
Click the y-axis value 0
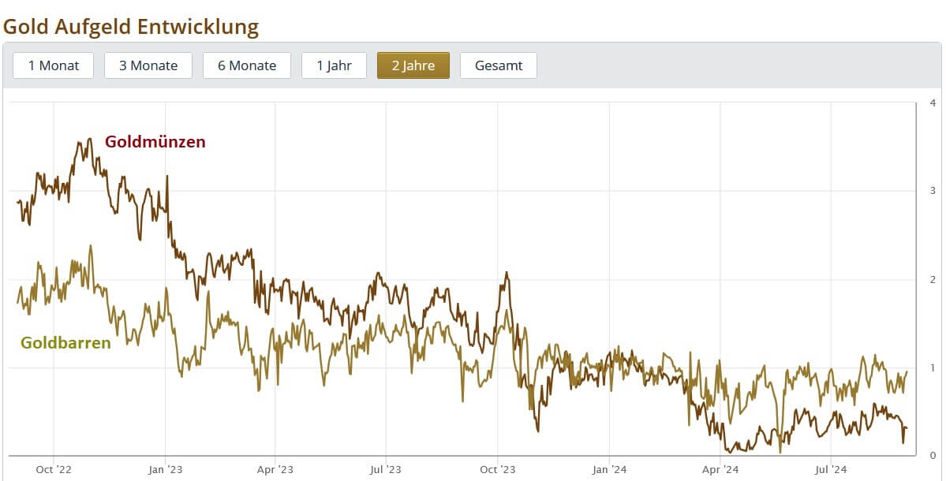point(933,455)
